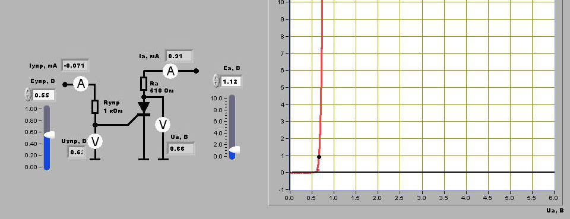Decrement Ea with the stepper down arrow
Screen dimensions: 570x219
pos(216,84)
